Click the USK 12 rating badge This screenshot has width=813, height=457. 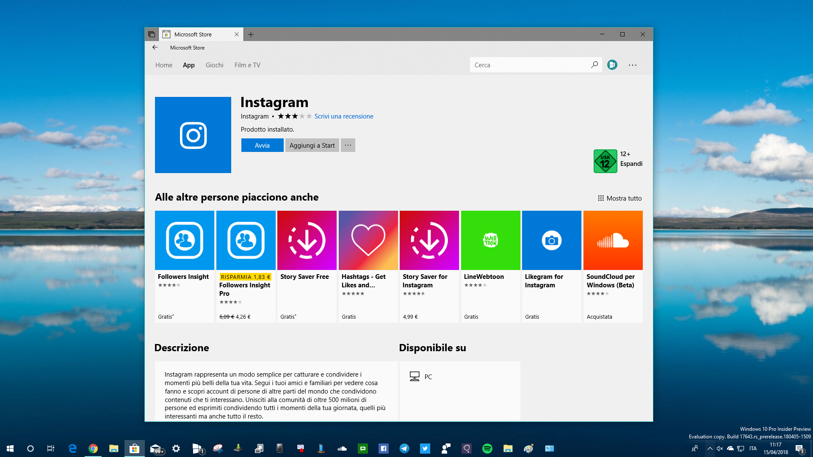click(605, 161)
